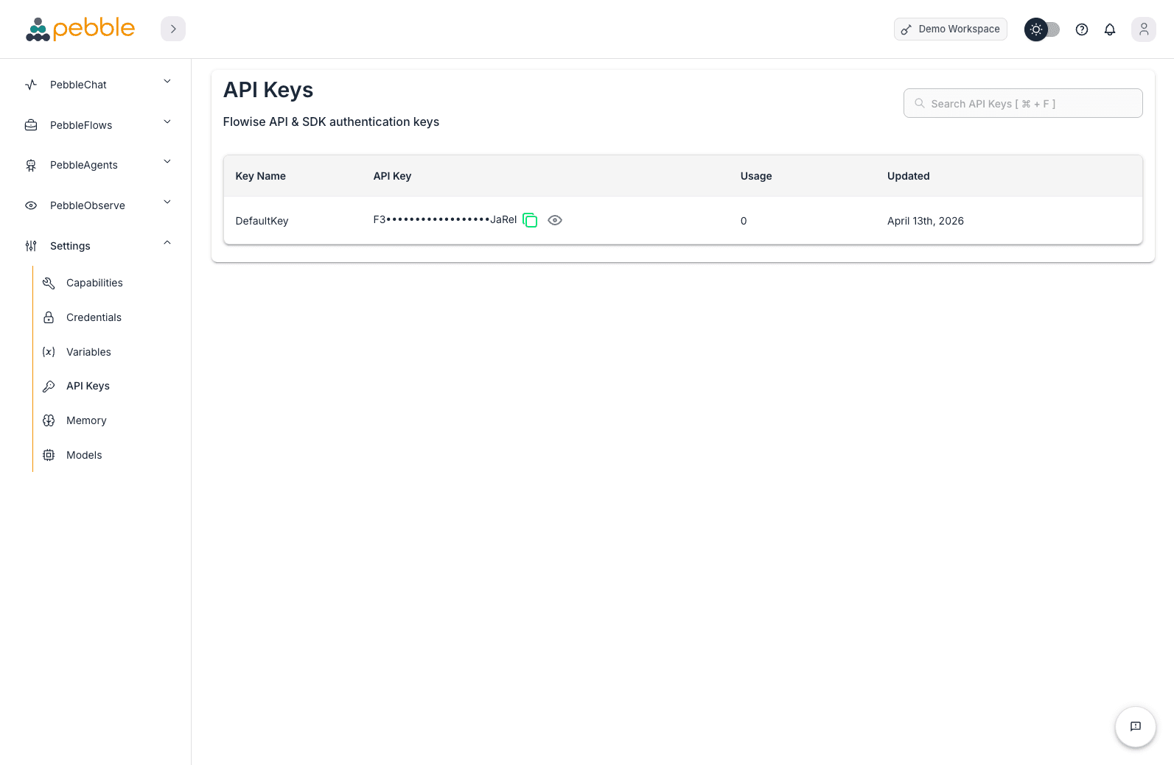The height and width of the screenshot is (765, 1174).
Task: Open Capabilities settings page
Action: [94, 283]
